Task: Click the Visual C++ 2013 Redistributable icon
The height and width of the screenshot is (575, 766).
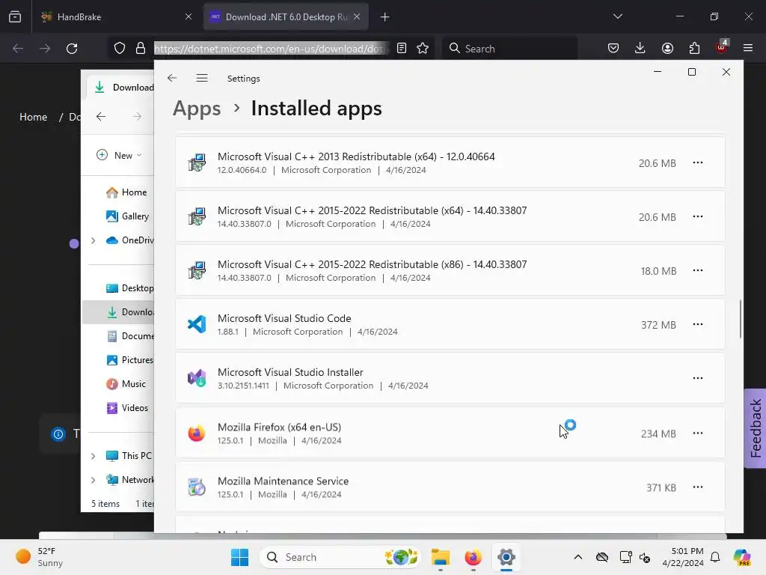Action: coord(197,162)
